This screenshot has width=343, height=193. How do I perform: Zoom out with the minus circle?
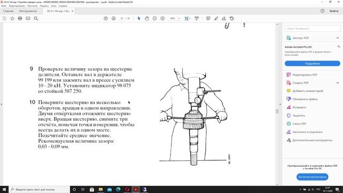coord(155,18)
